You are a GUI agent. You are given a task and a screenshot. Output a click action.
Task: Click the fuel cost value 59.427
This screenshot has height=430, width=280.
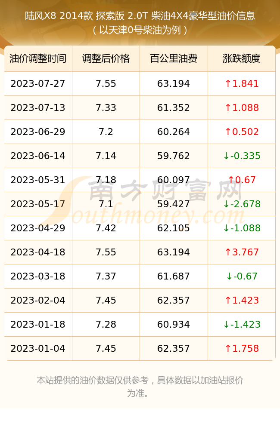pyautogui.click(x=174, y=204)
